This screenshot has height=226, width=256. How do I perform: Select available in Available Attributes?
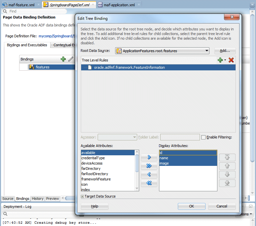[x=108, y=153]
